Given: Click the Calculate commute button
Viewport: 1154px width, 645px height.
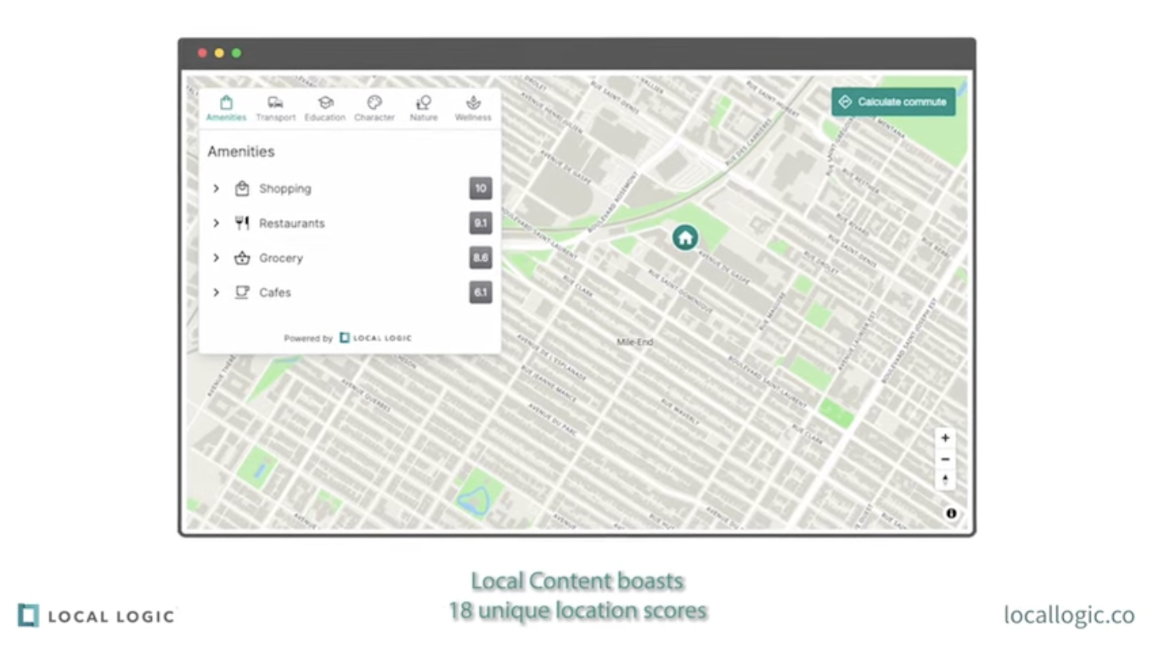Looking at the screenshot, I should point(893,102).
